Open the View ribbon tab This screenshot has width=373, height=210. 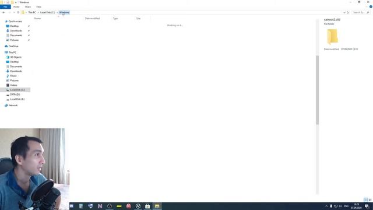click(x=39, y=6)
